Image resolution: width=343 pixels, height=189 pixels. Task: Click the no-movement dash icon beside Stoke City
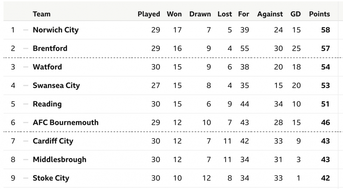pos(26,178)
